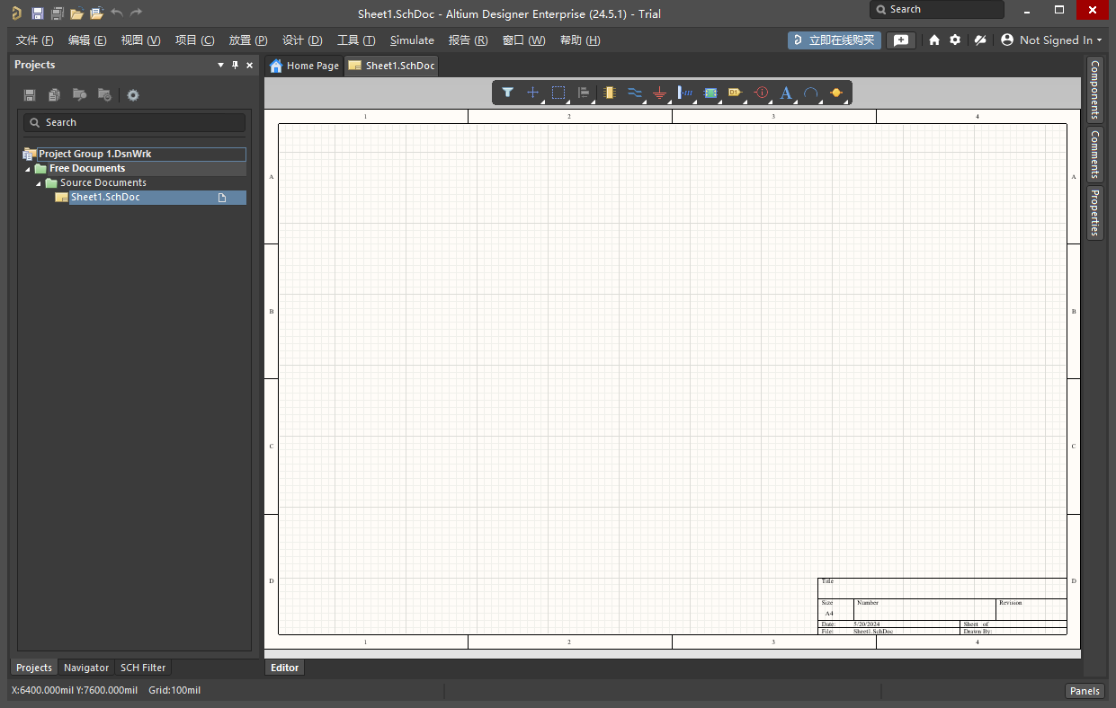Click the title bar Search box

936,10
